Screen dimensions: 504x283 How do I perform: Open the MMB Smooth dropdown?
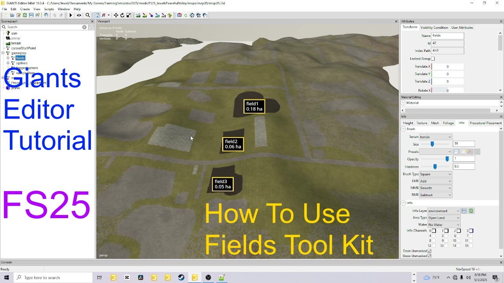coord(435,188)
